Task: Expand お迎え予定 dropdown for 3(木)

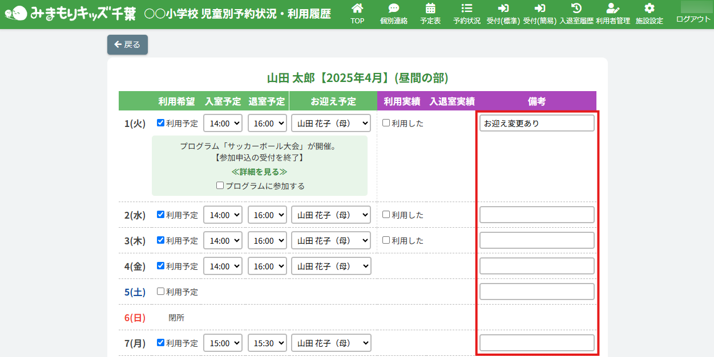Action: click(331, 240)
